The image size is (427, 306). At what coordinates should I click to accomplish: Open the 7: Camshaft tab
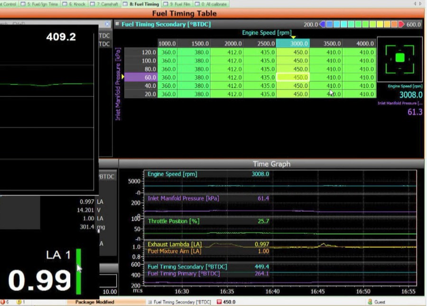click(x=104, y=4)
